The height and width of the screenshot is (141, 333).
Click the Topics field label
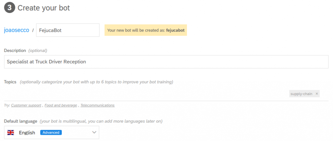tap(10, 82)
